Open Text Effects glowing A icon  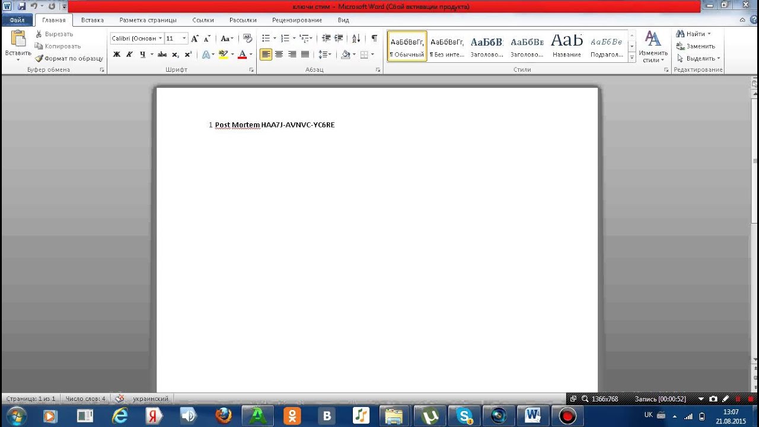(206, 54)
